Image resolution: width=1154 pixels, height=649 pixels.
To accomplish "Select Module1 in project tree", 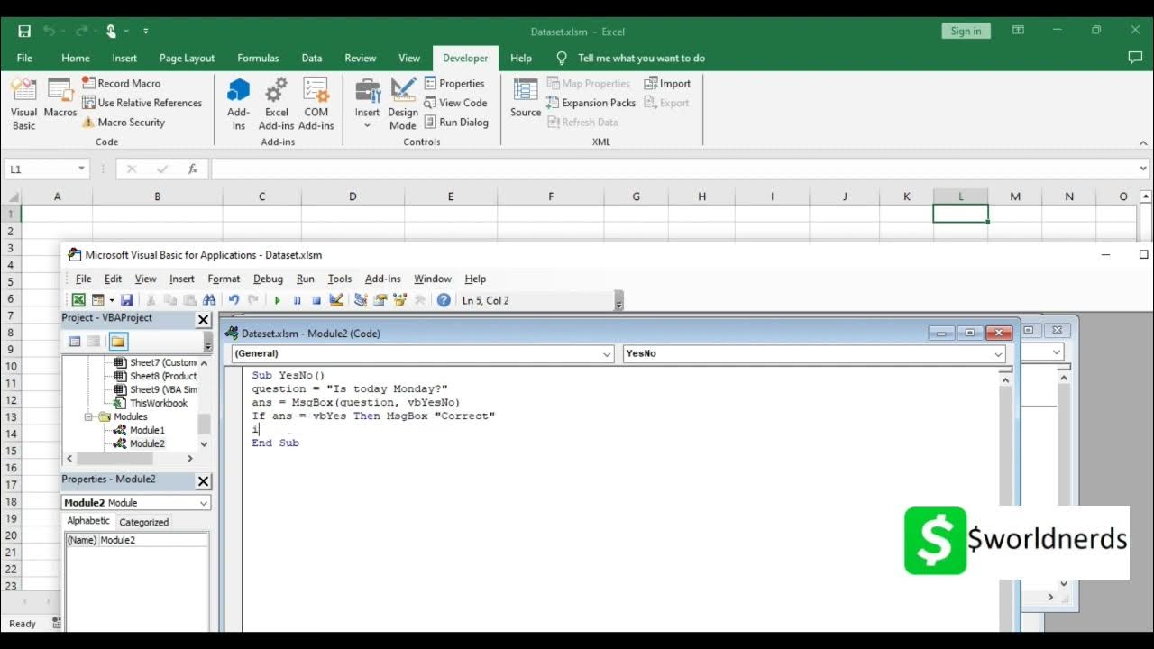I will (x=138, y=430).
